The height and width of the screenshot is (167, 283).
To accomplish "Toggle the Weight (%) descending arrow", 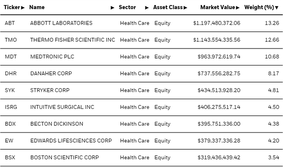I will (x=277, y=7).
